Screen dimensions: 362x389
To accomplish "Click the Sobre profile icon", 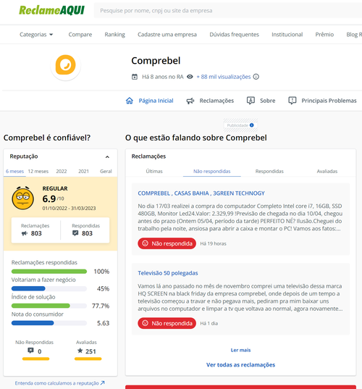I will [251, 101].
